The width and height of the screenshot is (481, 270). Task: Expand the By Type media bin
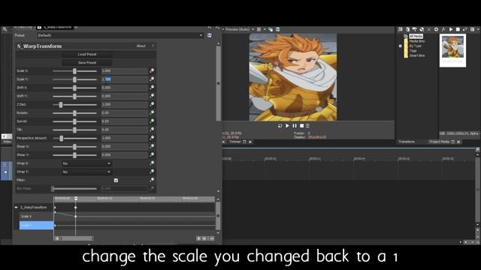click(400, 46)
